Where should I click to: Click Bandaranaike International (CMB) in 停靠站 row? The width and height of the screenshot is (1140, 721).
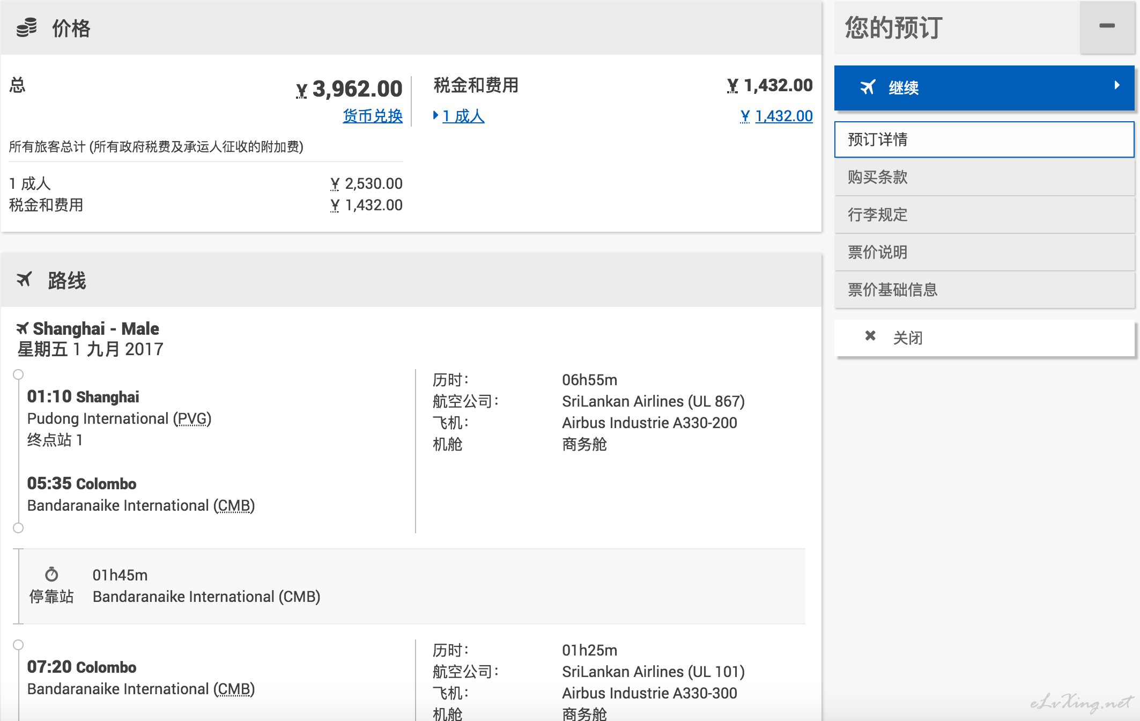pyautogui.click(x=206, y=597)
